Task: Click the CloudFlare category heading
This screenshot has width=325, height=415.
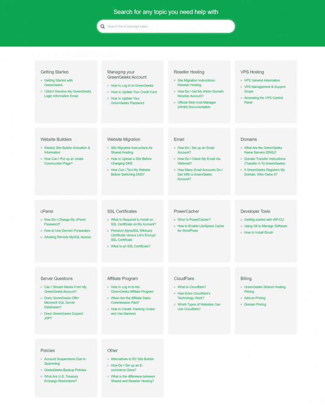Action: pyautogui.click(x=184, y=278)
